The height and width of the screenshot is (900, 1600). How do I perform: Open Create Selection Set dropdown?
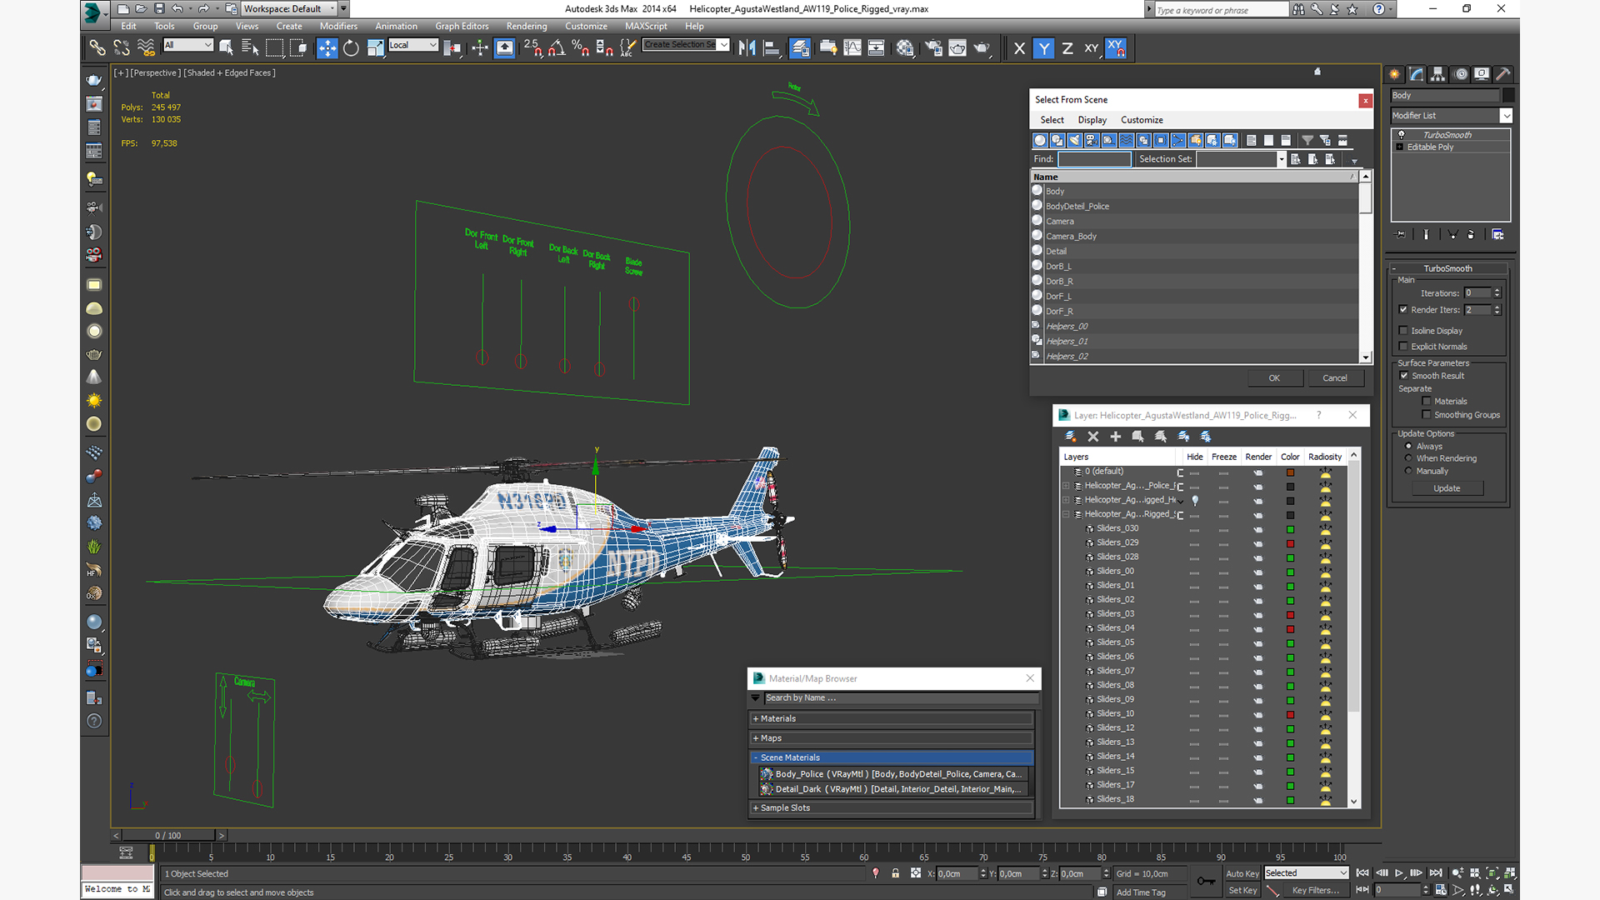coord(723,45)
